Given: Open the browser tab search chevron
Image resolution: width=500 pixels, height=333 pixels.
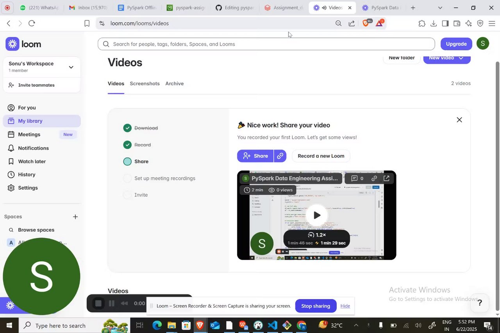Looking at the screenshot, I should point(440,8).
